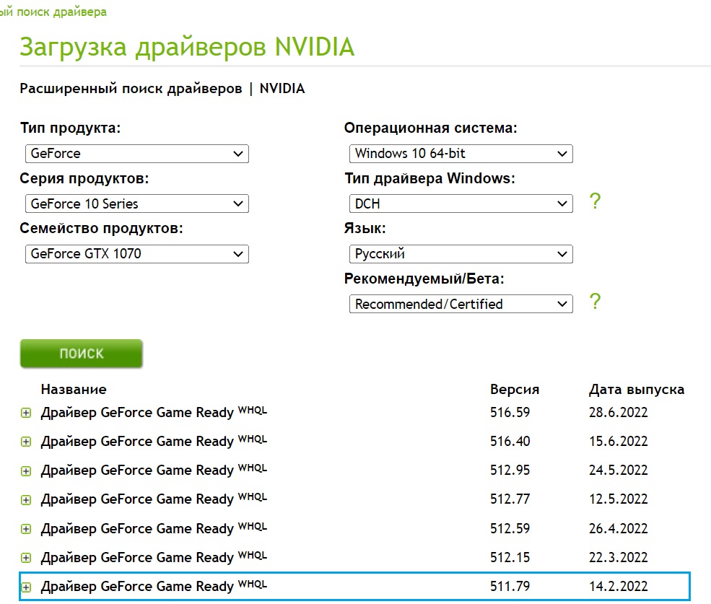This screenshot has width=711, height=604.
Task: Click plus icon beside version 511.79 driver
Action: point(26,587)
